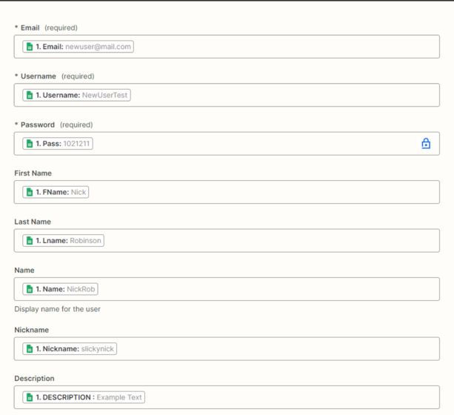The image size is (454, 415).
Task: Click the 'Description' field label
Action: [35, 379]
